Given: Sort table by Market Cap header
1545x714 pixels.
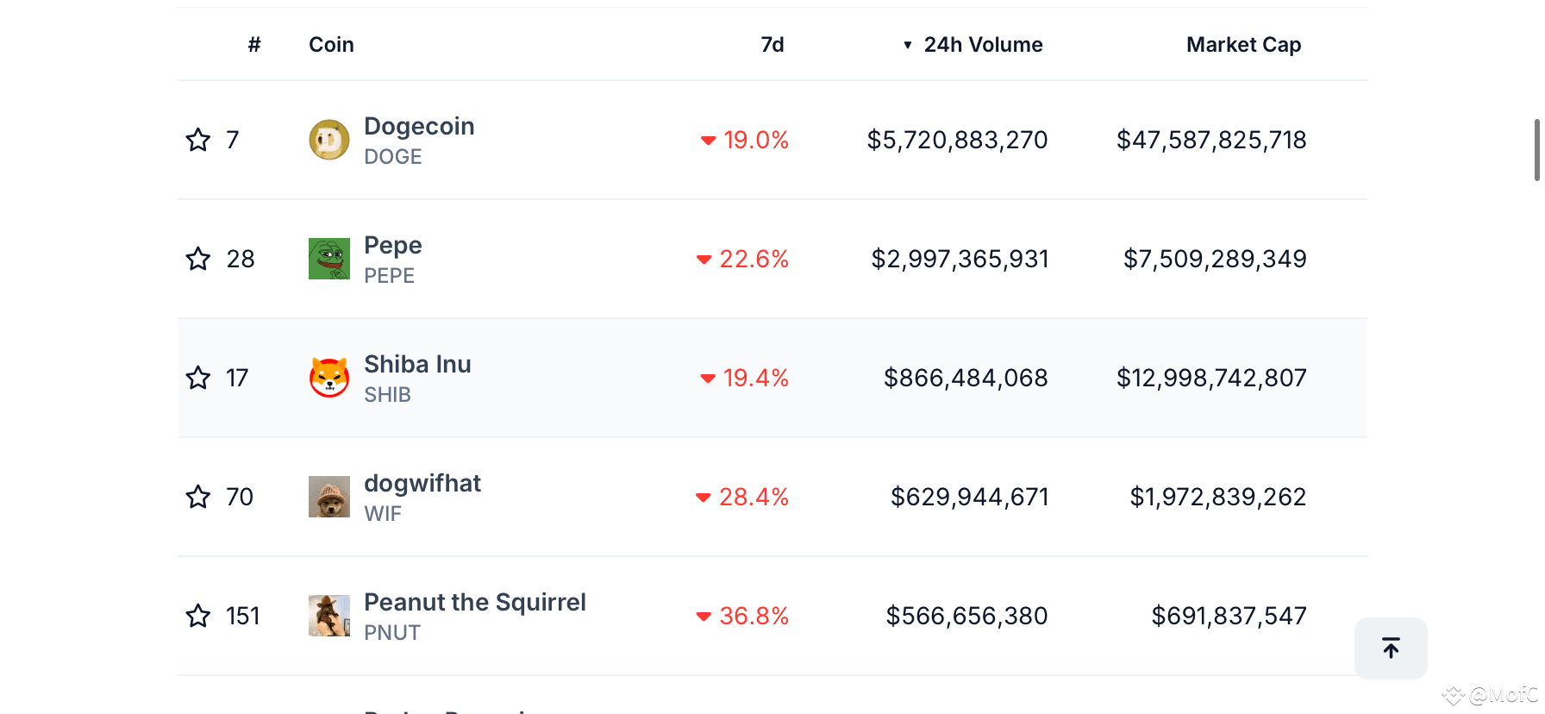Looking at the screenshot, I should [1243, 45].
